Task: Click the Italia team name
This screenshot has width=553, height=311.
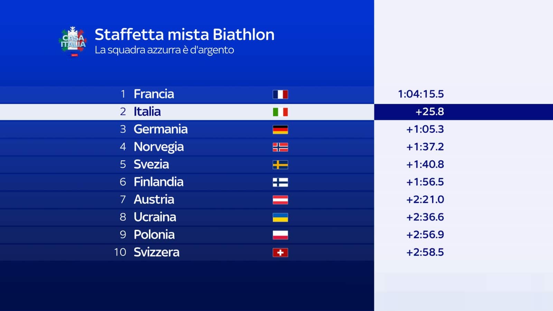Action: 147,112
